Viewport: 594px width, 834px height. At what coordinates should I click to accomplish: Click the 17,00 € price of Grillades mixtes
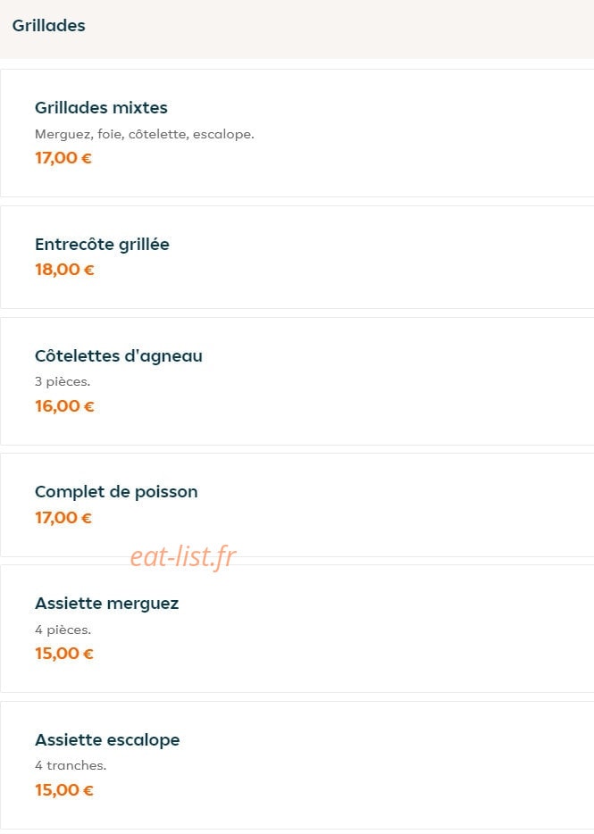63,158
